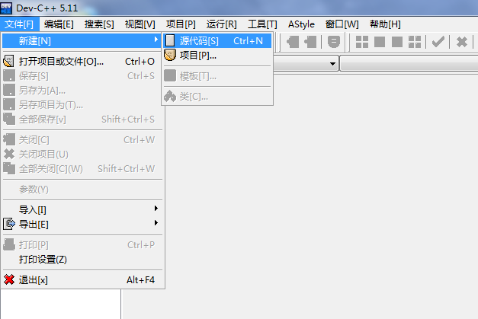The width and height of the screenshot is (478, 319).
Task: Click the four-squares compile toolbar icon
Action: [362, 42]
